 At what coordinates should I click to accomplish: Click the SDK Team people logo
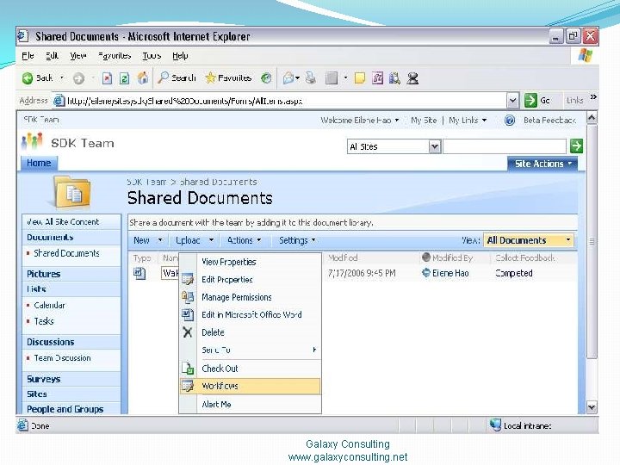pyautogui.click(x=32, y=141)
